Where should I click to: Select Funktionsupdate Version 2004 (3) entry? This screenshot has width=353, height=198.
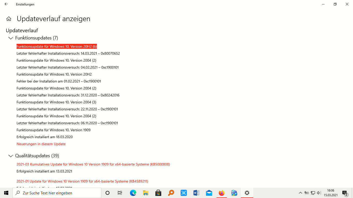click(x=56, y=102)
